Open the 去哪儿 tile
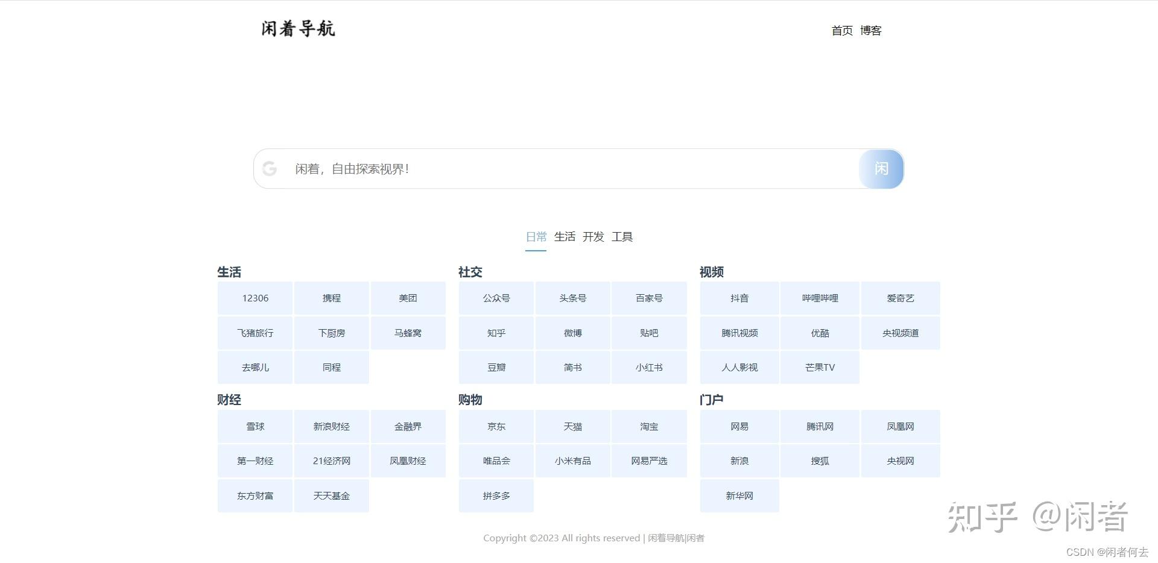Image resolution: width=1158 pixels, height=563 pixels. point(255,367)
